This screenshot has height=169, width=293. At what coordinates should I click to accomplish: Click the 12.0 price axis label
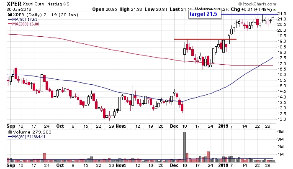[281, 119]
